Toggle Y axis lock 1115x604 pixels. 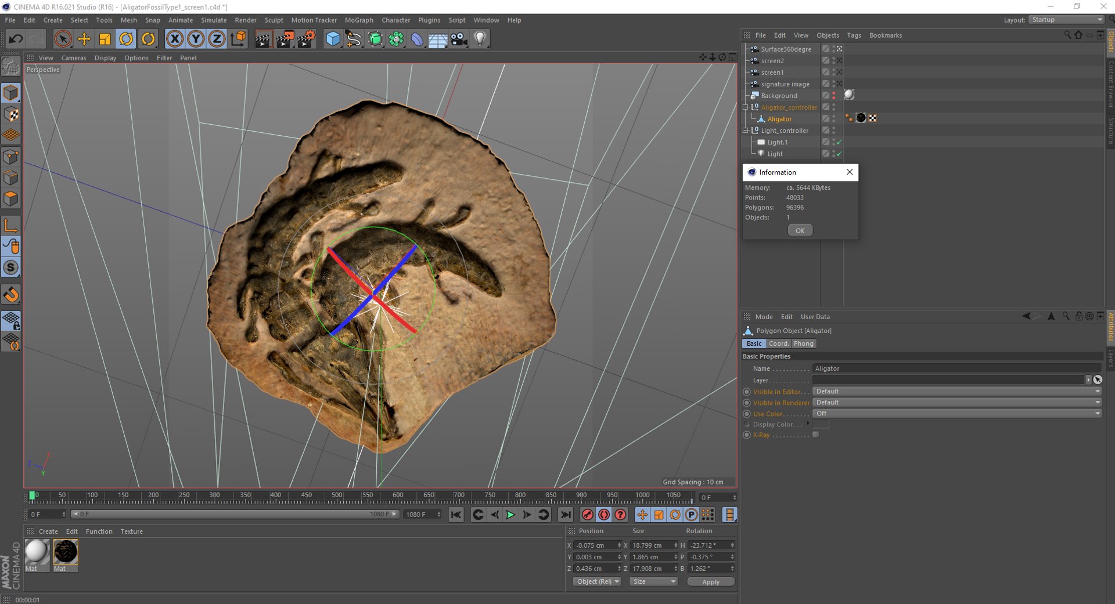point(196,39)
